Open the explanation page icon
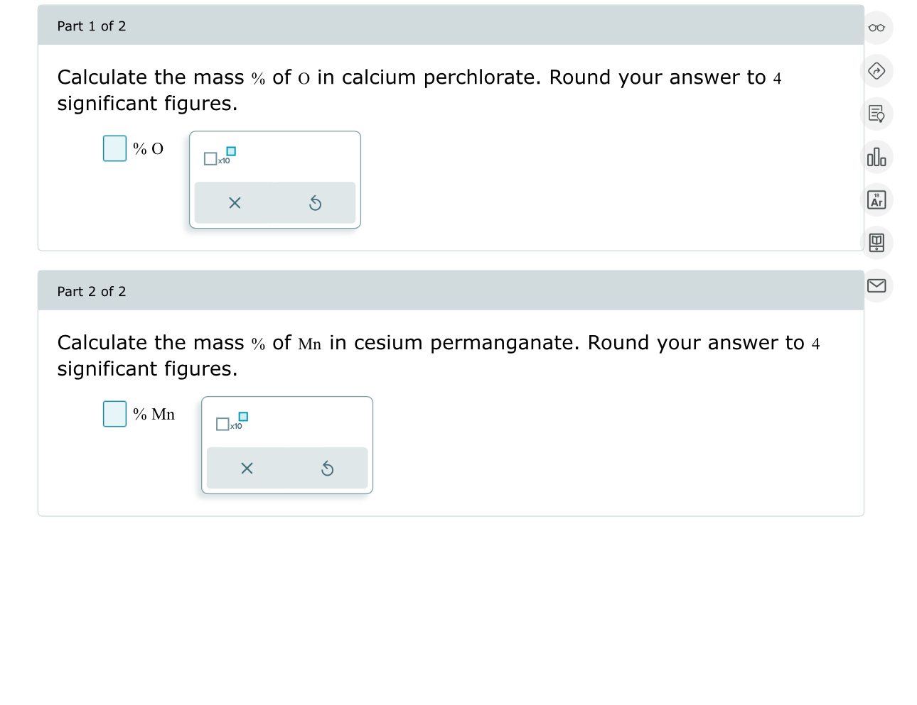The height and width of the screenshot is (705, 917). tap(876, 114)
